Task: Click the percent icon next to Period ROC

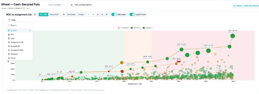Action: pos(9,46)
